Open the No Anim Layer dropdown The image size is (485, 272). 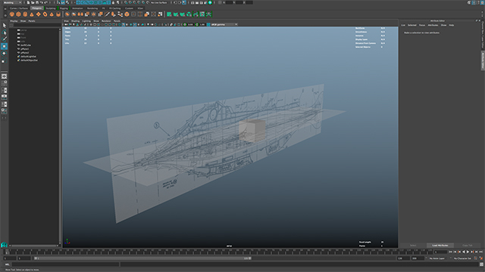coord(437,258)
